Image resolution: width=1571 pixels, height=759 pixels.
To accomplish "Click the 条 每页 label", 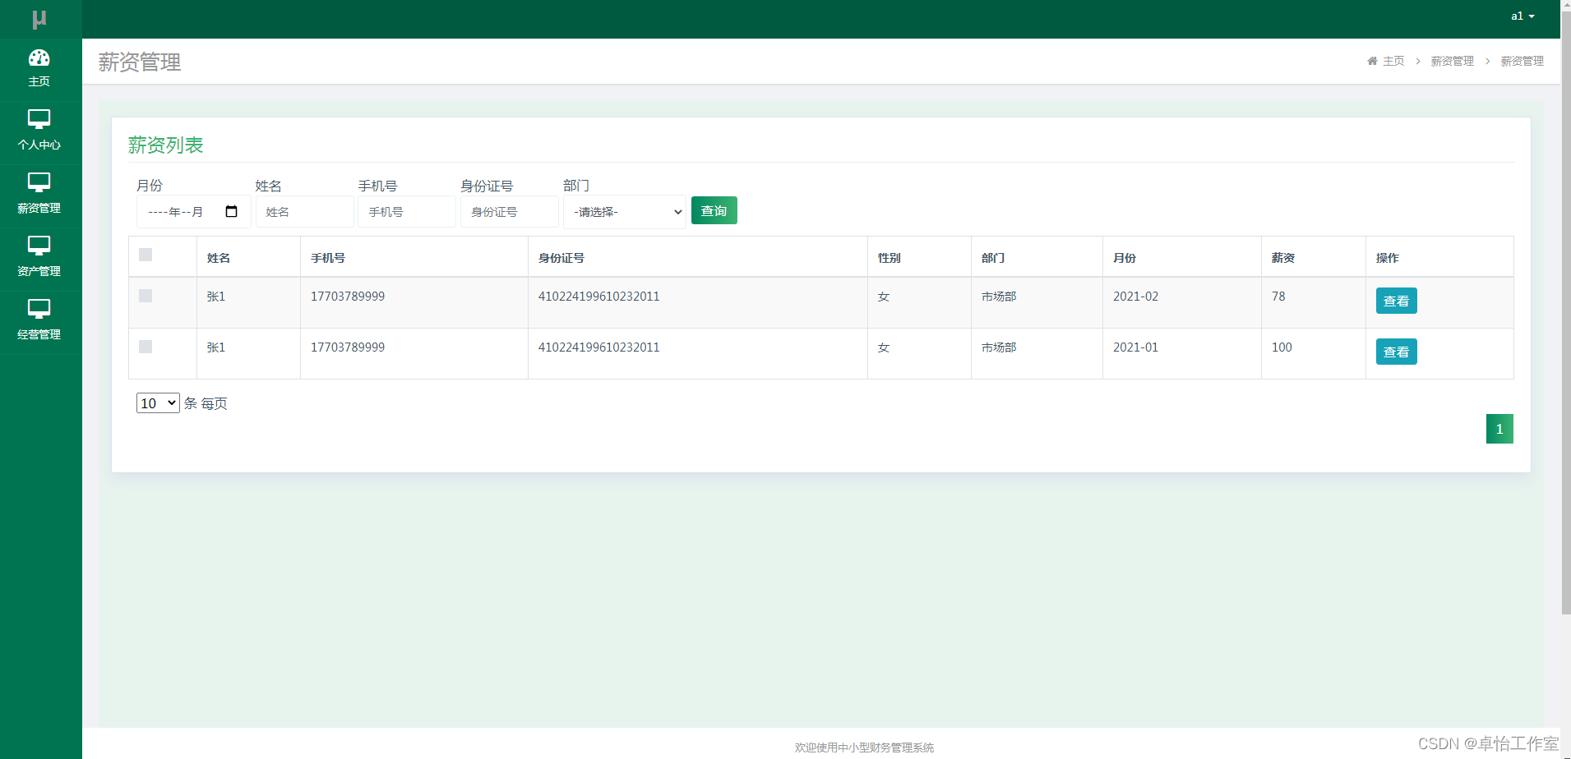I will click(206, 403).
